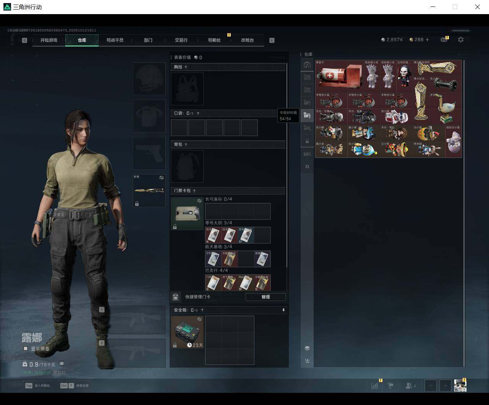The width and height of the screenshot is (489, 405).
Task: Select the first warehouse container tab
Action: click(307, 65)
